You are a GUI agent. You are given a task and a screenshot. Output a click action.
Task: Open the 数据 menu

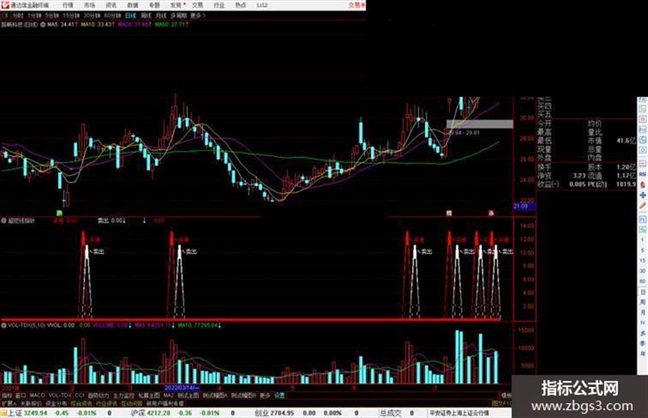(132, 5)
